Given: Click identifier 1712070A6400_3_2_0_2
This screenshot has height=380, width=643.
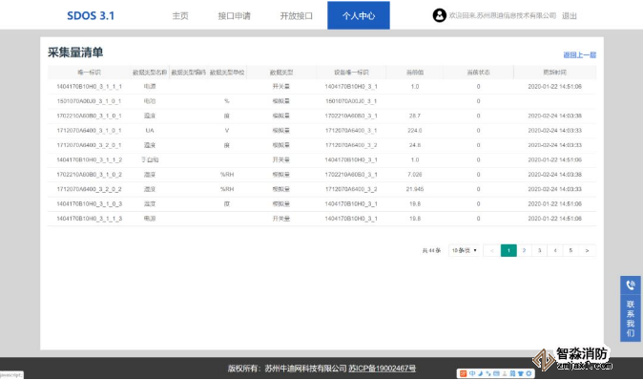Looking at the screenshot, I should [x=89, y=189].
